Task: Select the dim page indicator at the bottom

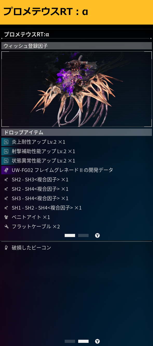Action: coord(70,341)
